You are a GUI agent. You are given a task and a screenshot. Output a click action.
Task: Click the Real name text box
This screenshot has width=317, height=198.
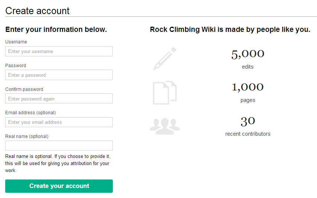click(59, 146)
